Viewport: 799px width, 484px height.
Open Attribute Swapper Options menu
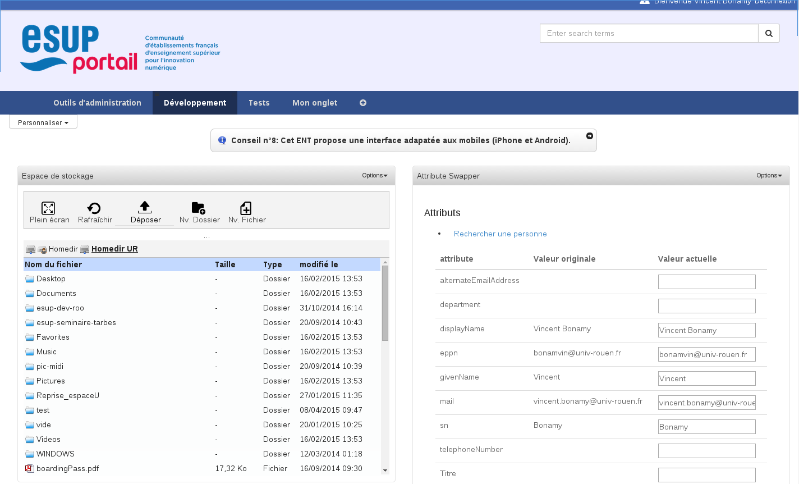[x=769, y=175]
